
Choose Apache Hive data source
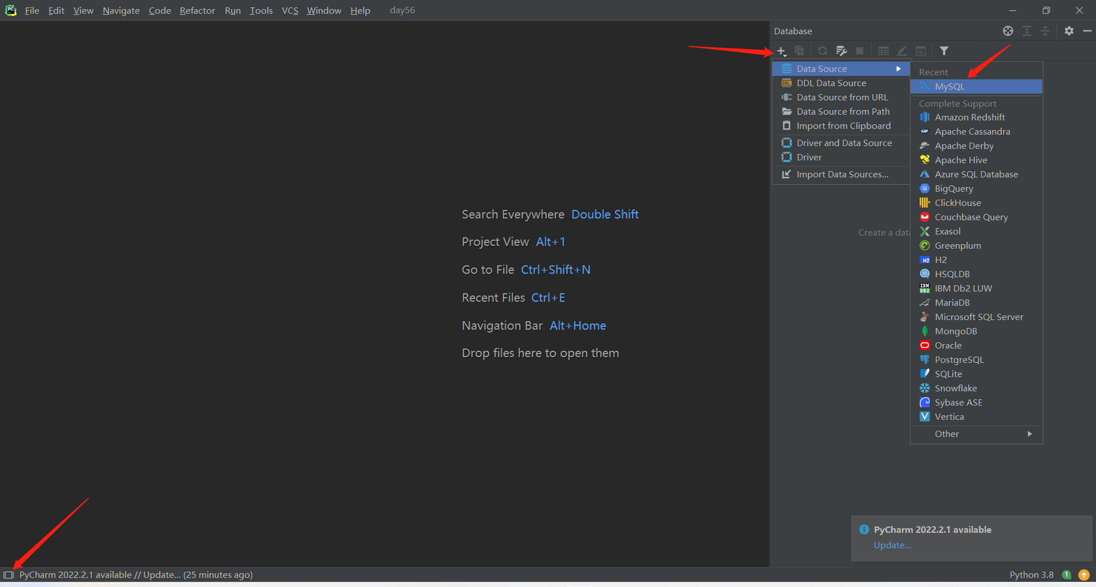pyautogui.click(x=976, y=160)
